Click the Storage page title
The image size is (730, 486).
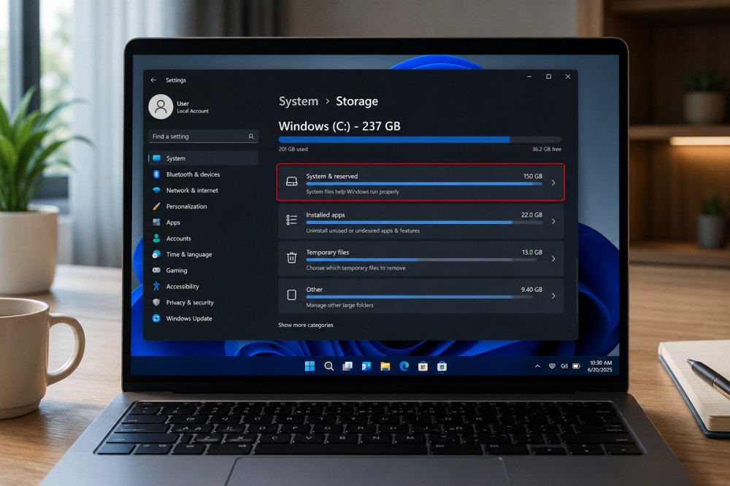click(357, 101)
